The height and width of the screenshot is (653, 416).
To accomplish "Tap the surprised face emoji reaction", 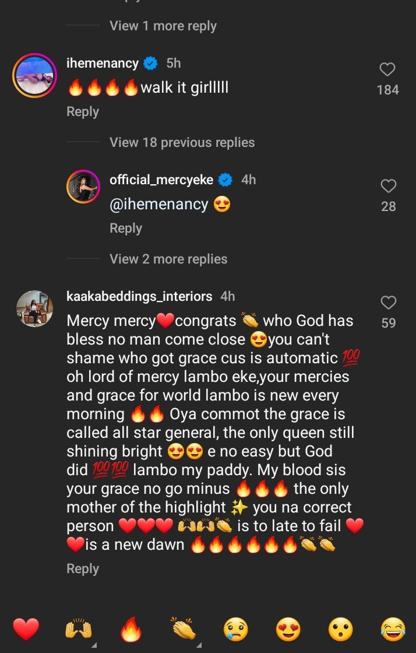I will (341, 630).
